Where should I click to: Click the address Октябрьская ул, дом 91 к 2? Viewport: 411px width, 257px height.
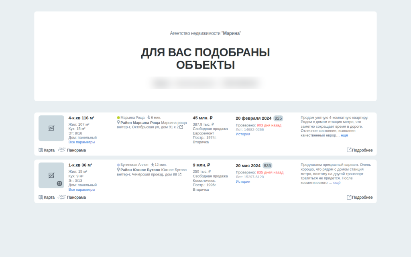point(155,127)
